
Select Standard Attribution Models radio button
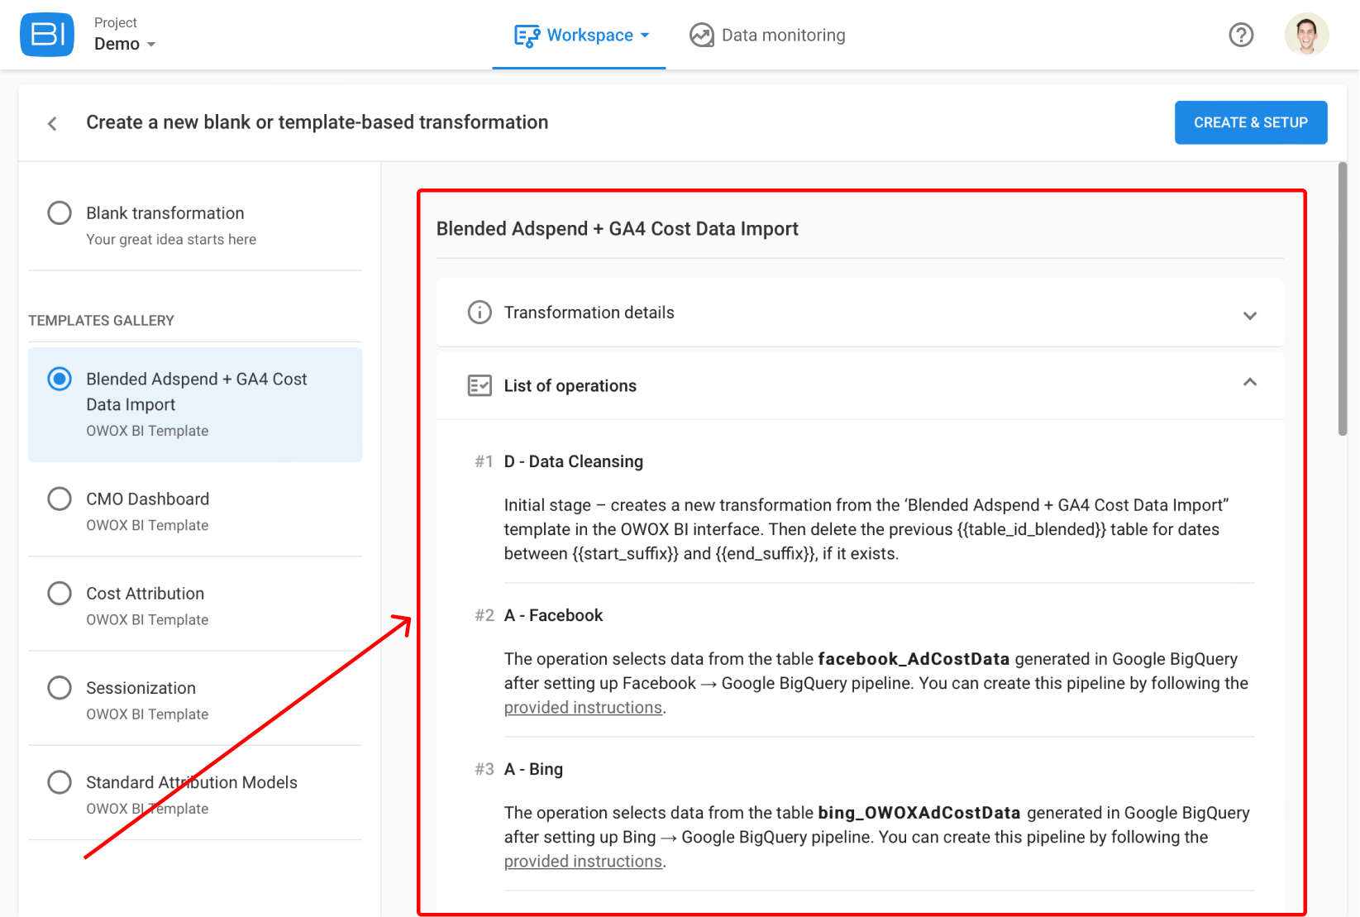[x=60, y=781]
